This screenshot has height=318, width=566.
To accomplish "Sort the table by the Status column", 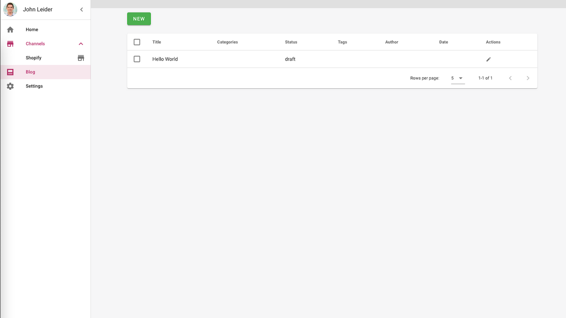I will point(291,42).
